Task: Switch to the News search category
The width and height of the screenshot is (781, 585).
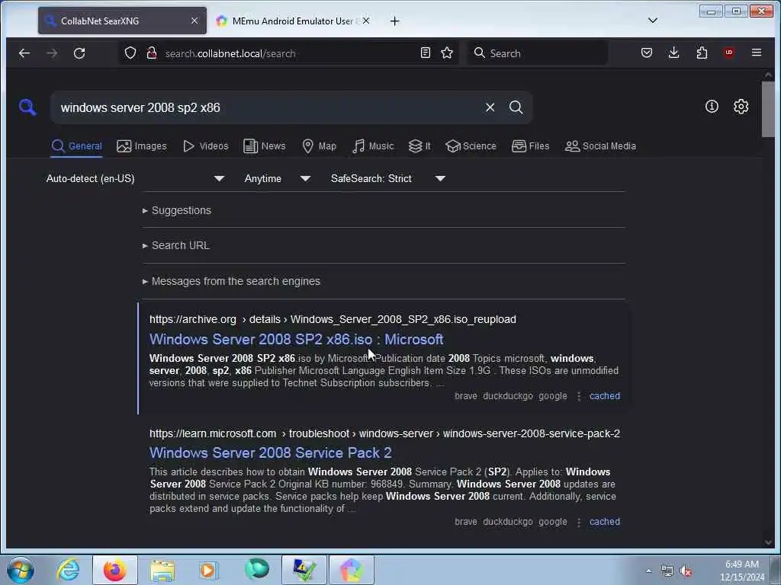Action: [x=265, y=146]
